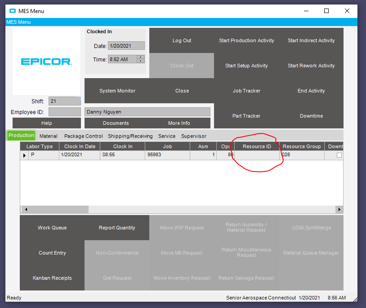Click the Time field showing 8:52 AM
The width and height of the screenshot is (366, 308).
pyautogui.click(x=123, y=59)
